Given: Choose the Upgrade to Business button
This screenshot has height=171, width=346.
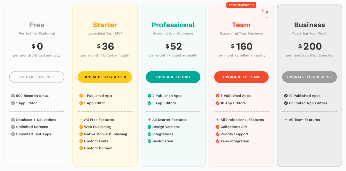Looking at the screenshot, I should click(310, 77).
